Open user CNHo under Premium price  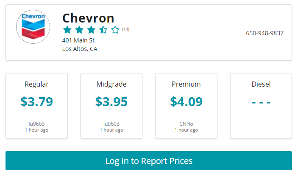tap(186, 124)
